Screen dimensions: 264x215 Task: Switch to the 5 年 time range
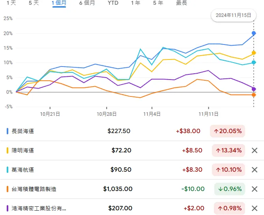(x=158, y=3)
